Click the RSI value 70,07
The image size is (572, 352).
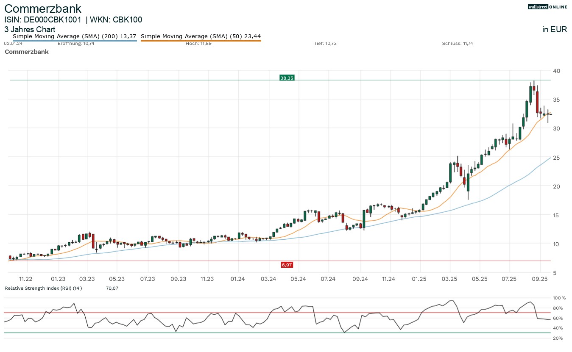(x=112, y=288)
